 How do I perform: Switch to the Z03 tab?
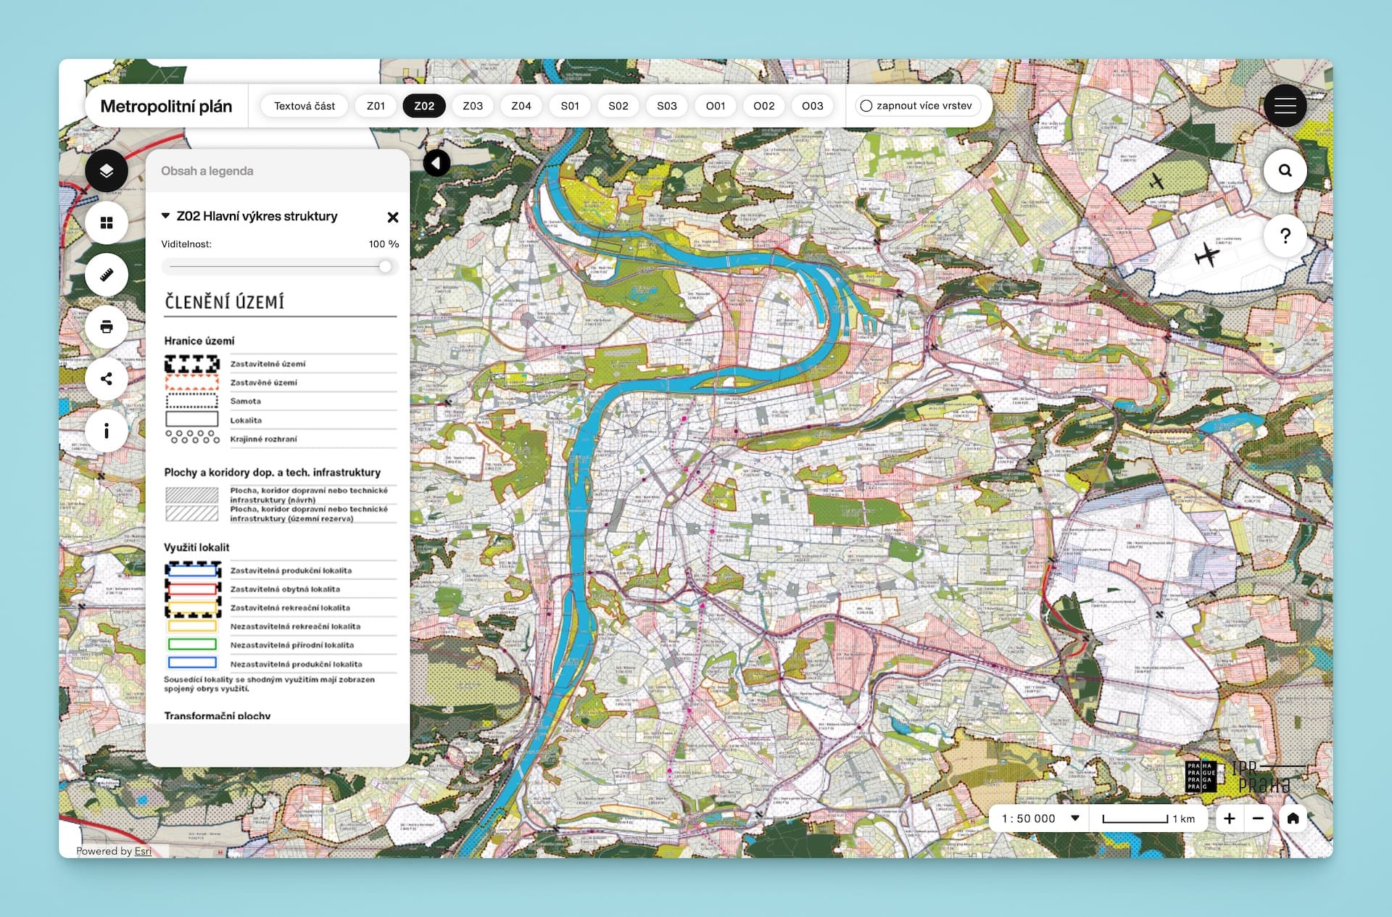(x=473, y=106)
